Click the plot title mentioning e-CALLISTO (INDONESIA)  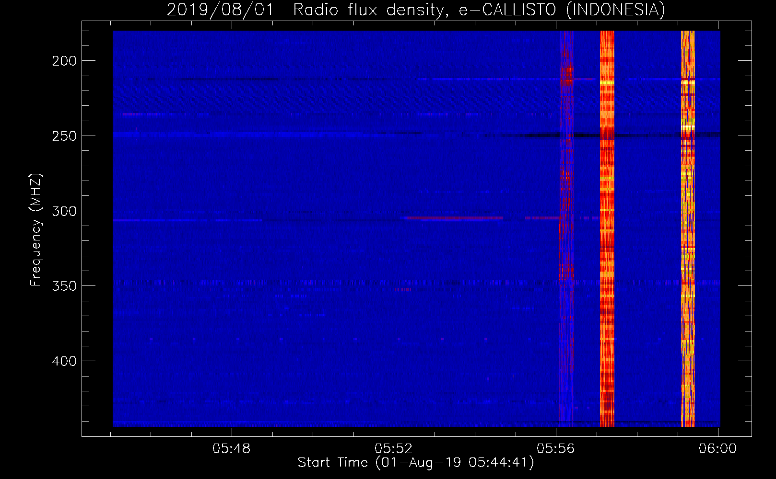pyautogui.click(x=416, y=10)
